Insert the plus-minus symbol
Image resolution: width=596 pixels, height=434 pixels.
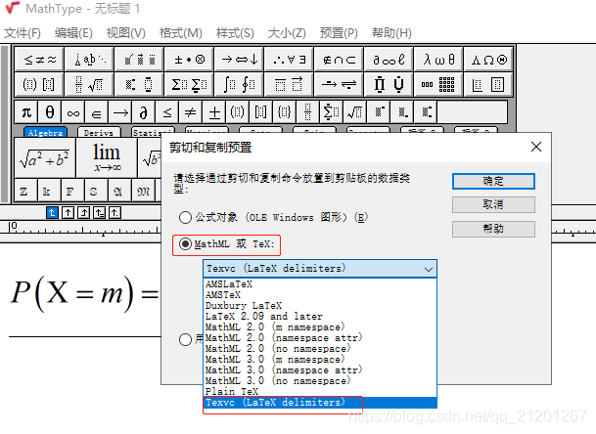214,112
